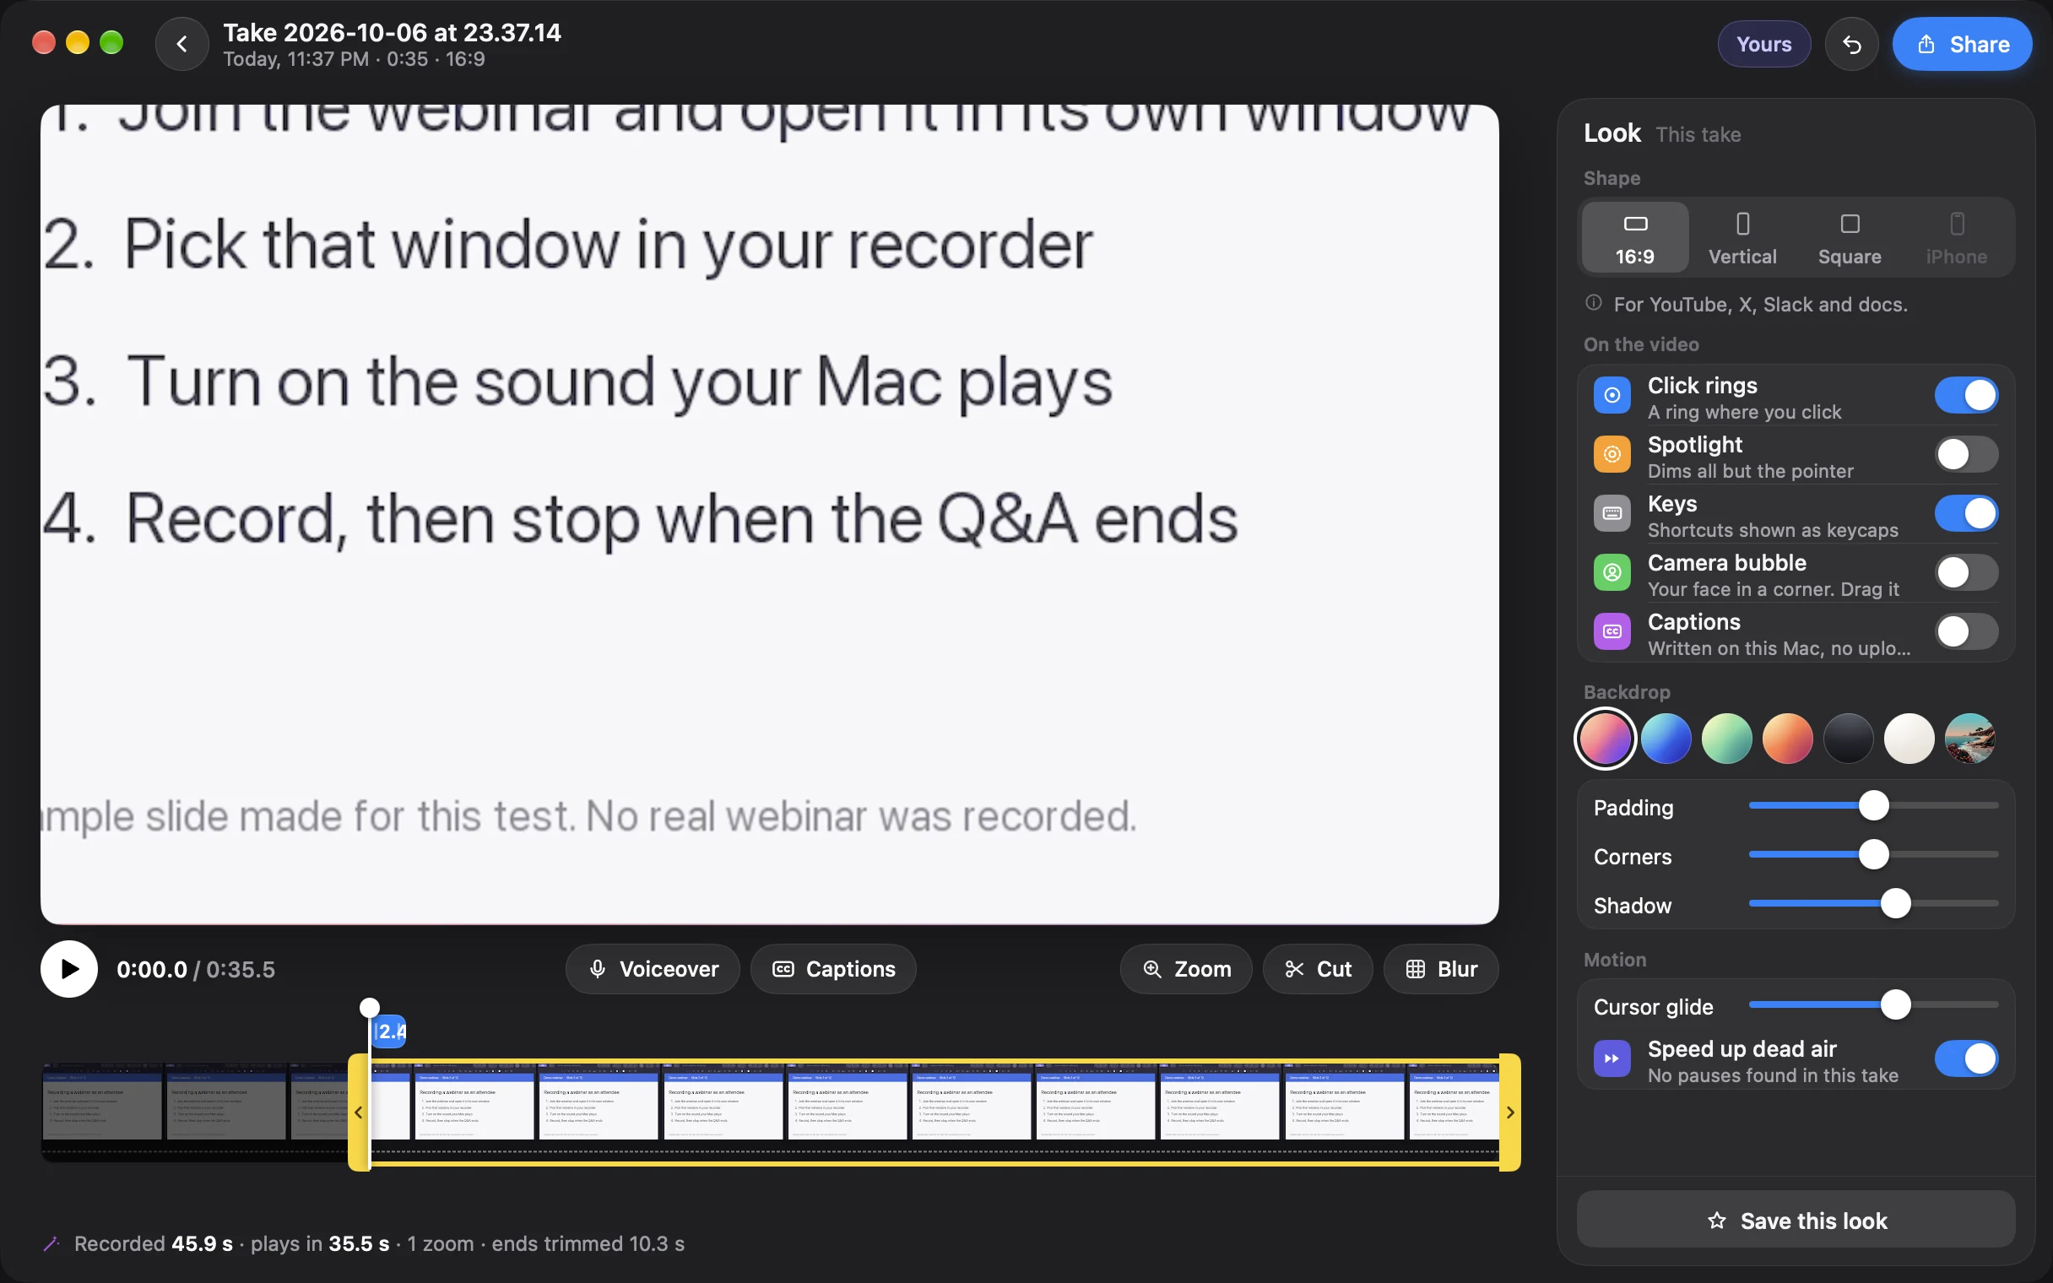This screenshot has height=1283, width=2053.
Task: Select the iPhone shape
Action: [1956, 237]
